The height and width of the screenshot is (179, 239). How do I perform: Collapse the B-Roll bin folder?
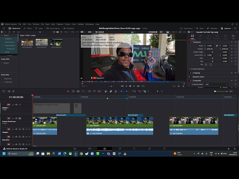point(3,52)
